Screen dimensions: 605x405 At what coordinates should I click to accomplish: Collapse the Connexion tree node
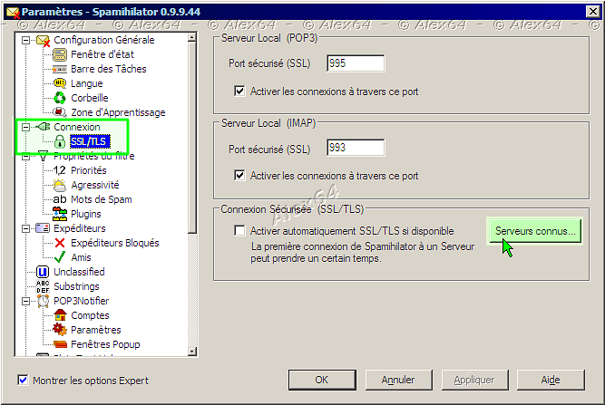pos(26,127)
